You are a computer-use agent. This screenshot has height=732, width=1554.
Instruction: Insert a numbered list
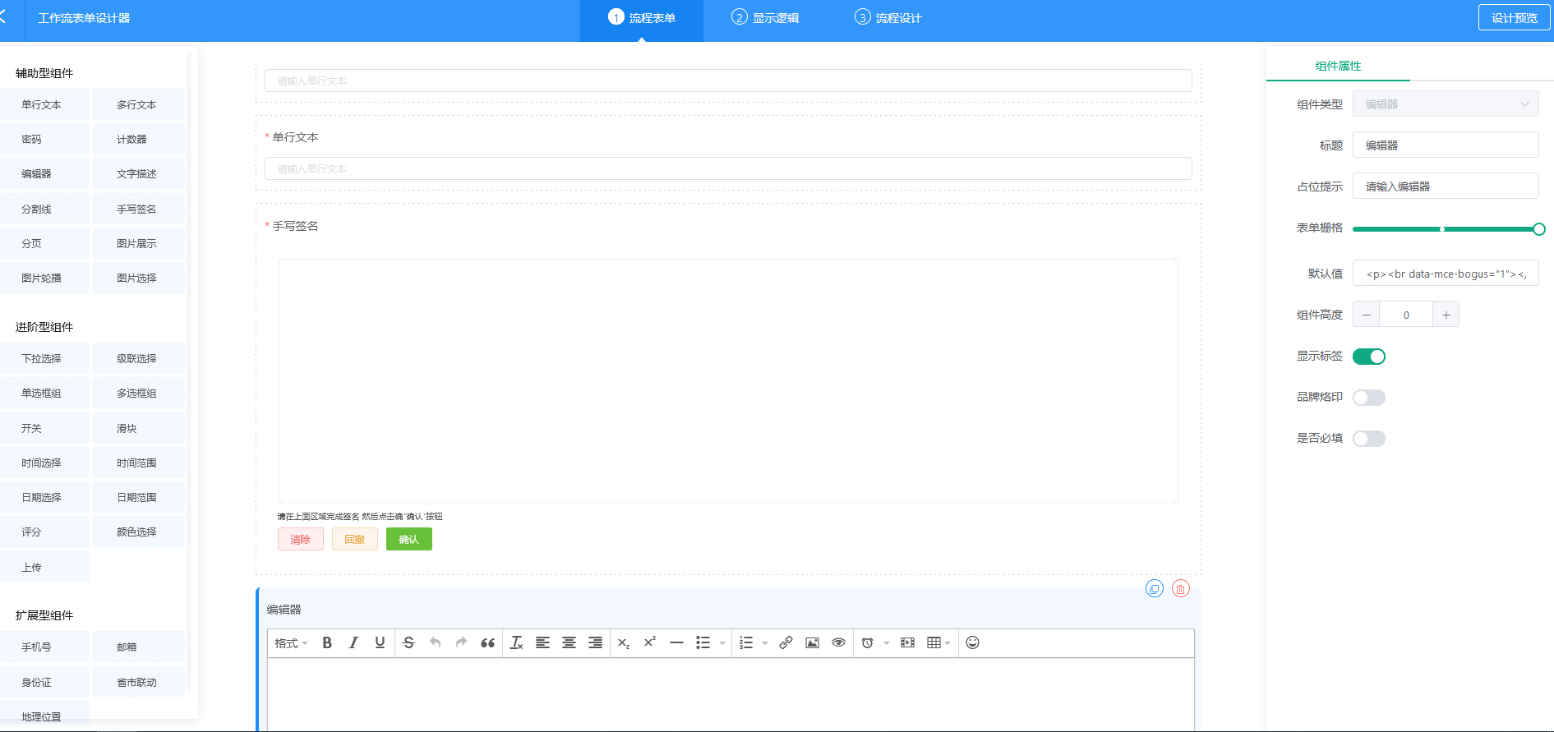746,643
